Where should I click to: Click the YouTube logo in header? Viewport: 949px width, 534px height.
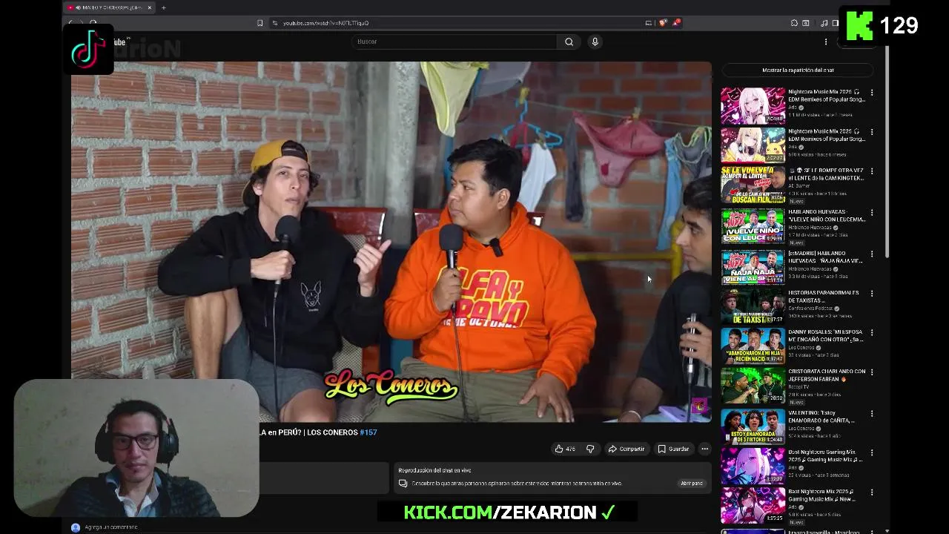click(x=119, y=42)
